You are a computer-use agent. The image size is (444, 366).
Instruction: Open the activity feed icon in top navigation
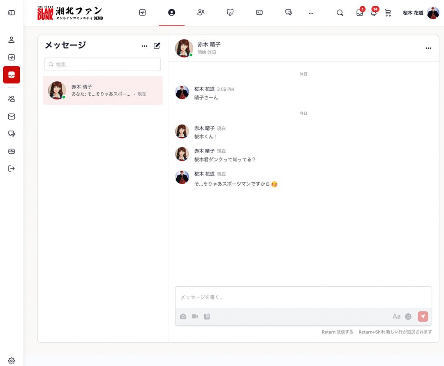(142, 12)
